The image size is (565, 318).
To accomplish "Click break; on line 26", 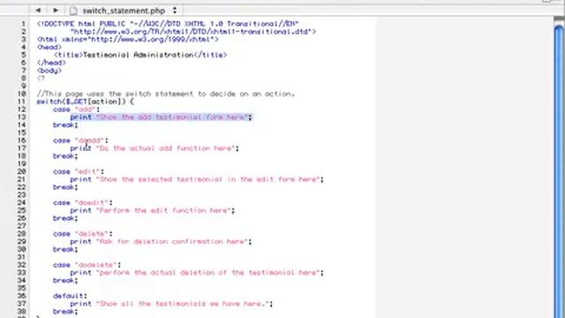I will coord(65,218).
